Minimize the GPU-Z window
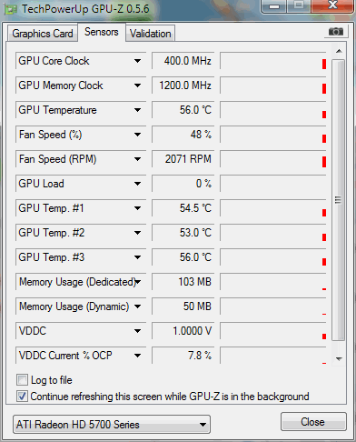356x442 pixels. click(274, 6)
